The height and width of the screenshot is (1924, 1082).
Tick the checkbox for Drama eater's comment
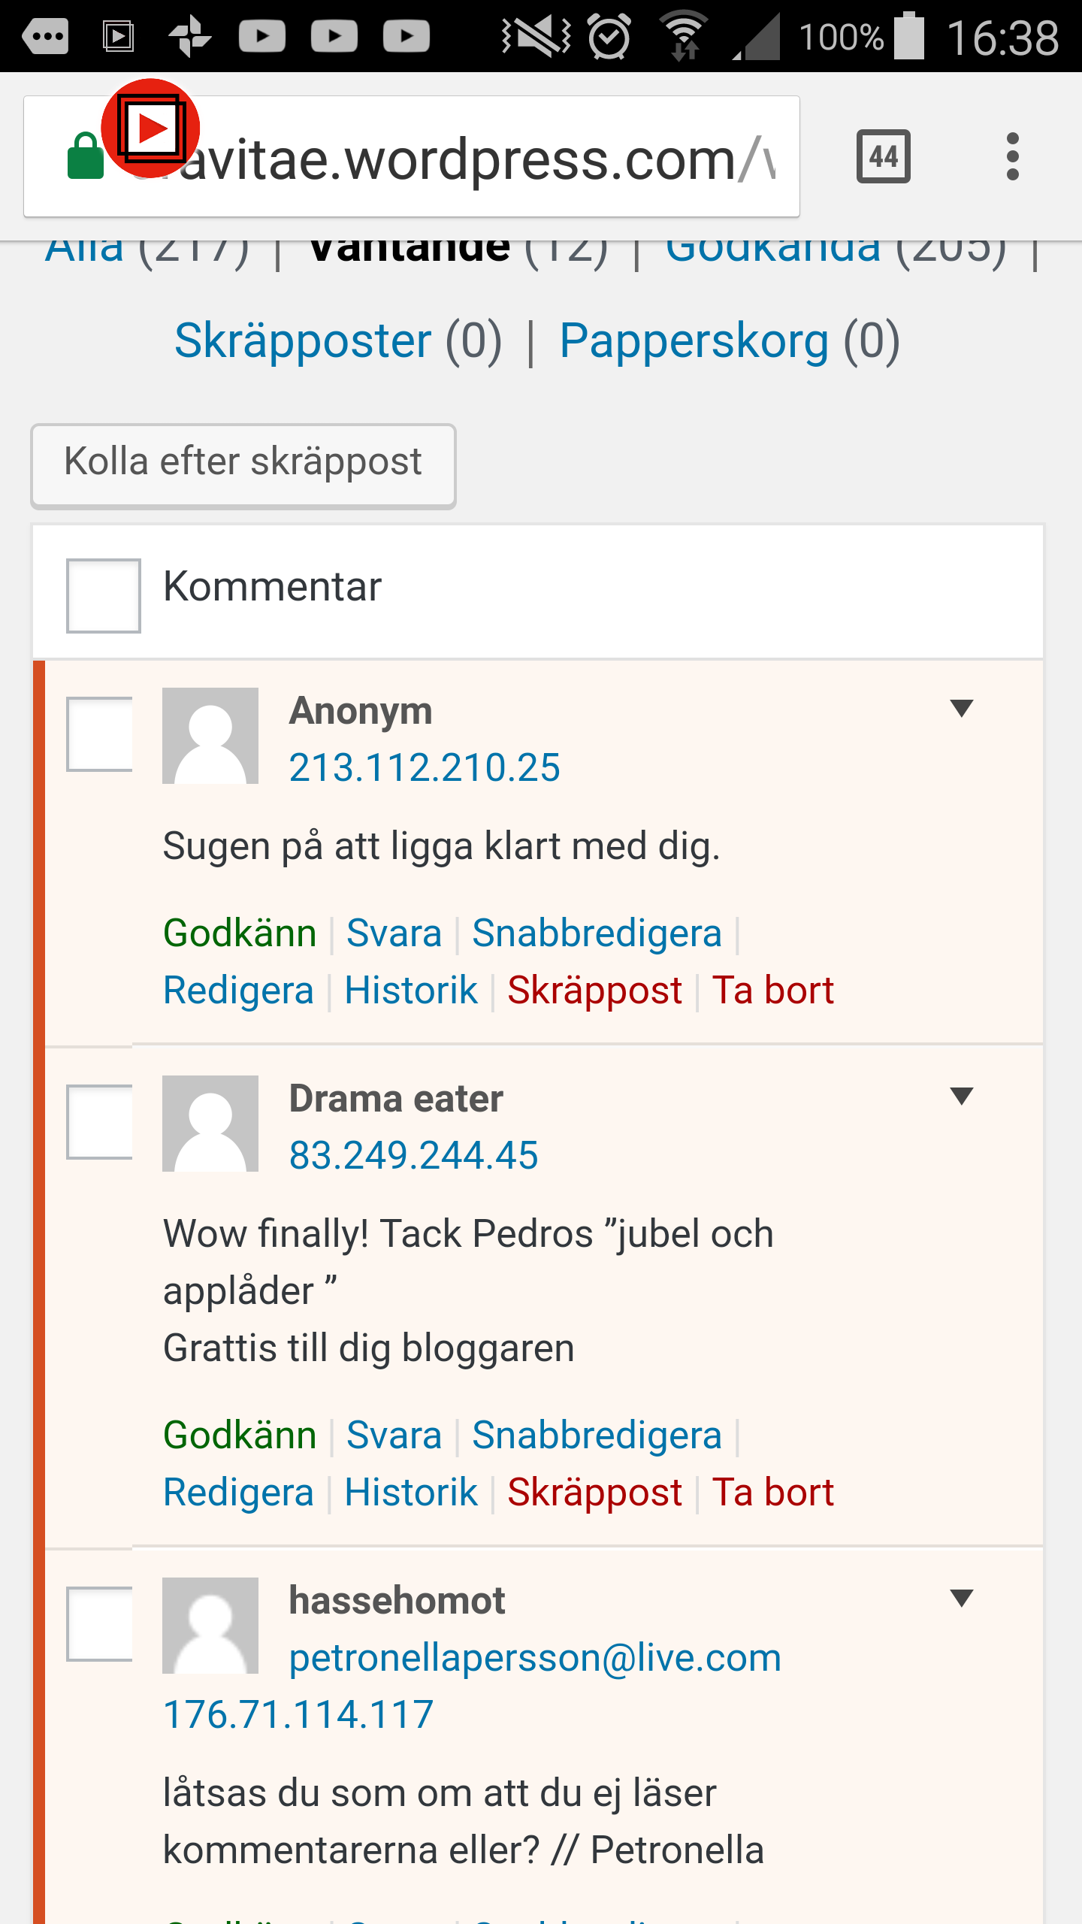click(101, 1122)
